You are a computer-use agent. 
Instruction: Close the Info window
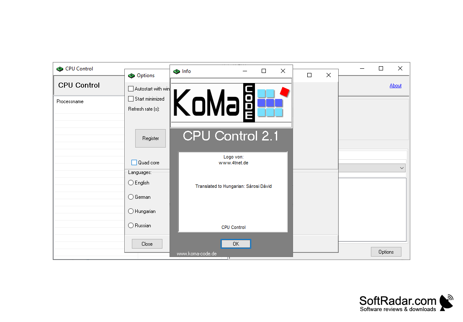click(x=283, y=71)
